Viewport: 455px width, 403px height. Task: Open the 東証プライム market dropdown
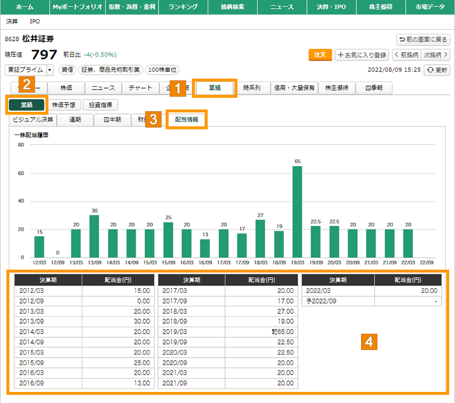(29, 70)
